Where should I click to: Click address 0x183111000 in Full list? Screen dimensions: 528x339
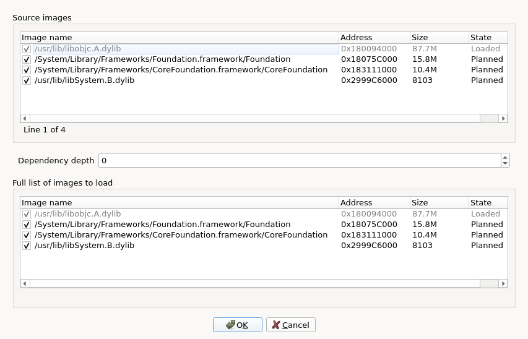click(x=369, y=235)
